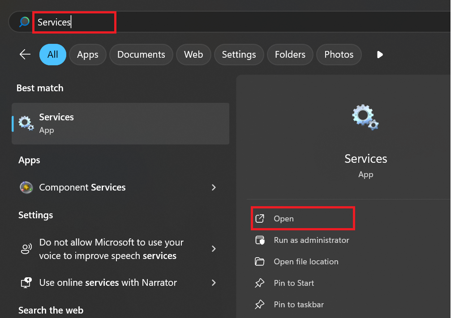455x318 pixels.
Task: Click the Best match heading
Action: (40, 88)
